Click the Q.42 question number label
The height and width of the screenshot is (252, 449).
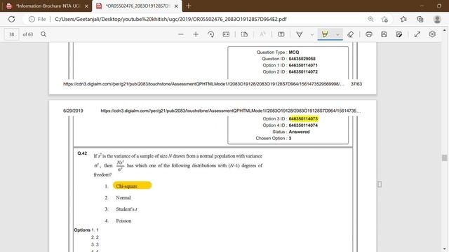[82, 153]
